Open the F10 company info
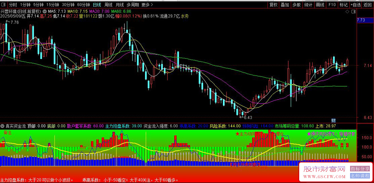This screenshot has width=374, height=183. click(332, 4)
